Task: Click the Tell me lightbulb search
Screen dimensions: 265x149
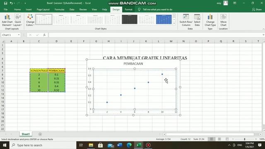Action: pos(139,10)
